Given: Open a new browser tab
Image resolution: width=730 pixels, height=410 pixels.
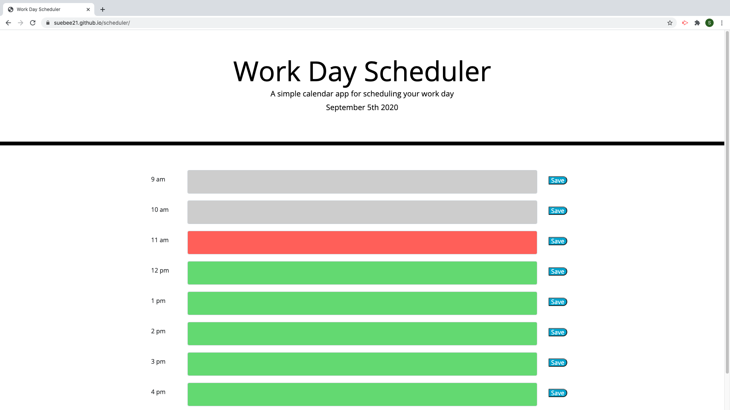Looking at the screenshot, I should tap(102, 9).
